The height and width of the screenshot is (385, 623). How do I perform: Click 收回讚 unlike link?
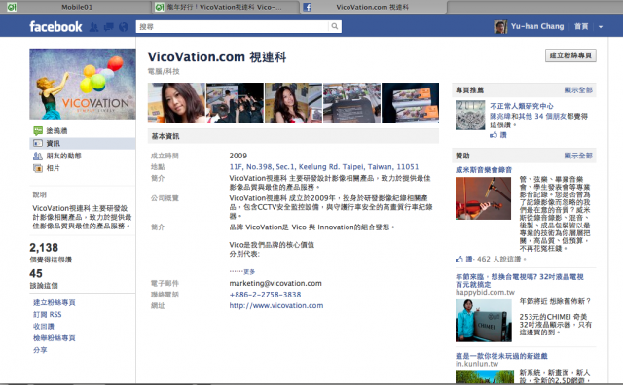(x=43, y=327)
